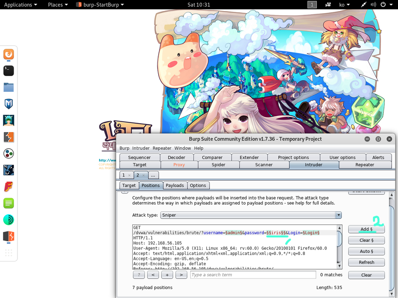Screen dimensions: 398x298
Task: Launch orange Burp Suite dock icon
Action: (9, 137)
